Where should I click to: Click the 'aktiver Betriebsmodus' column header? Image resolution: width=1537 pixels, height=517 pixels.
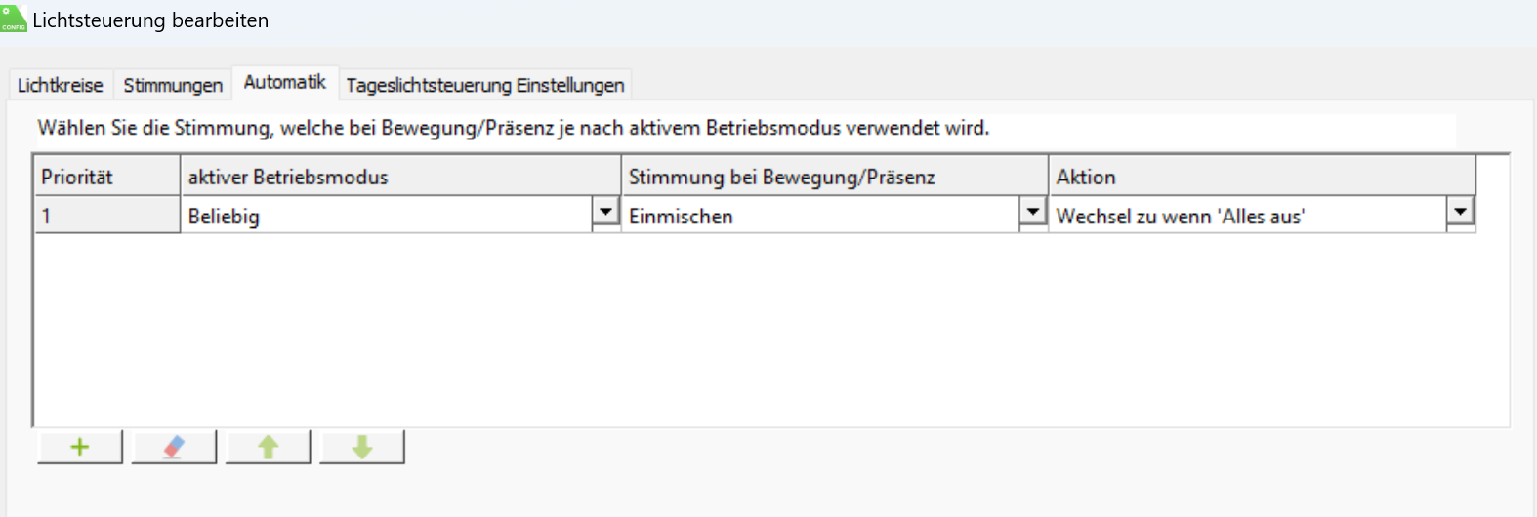[400, 177]
